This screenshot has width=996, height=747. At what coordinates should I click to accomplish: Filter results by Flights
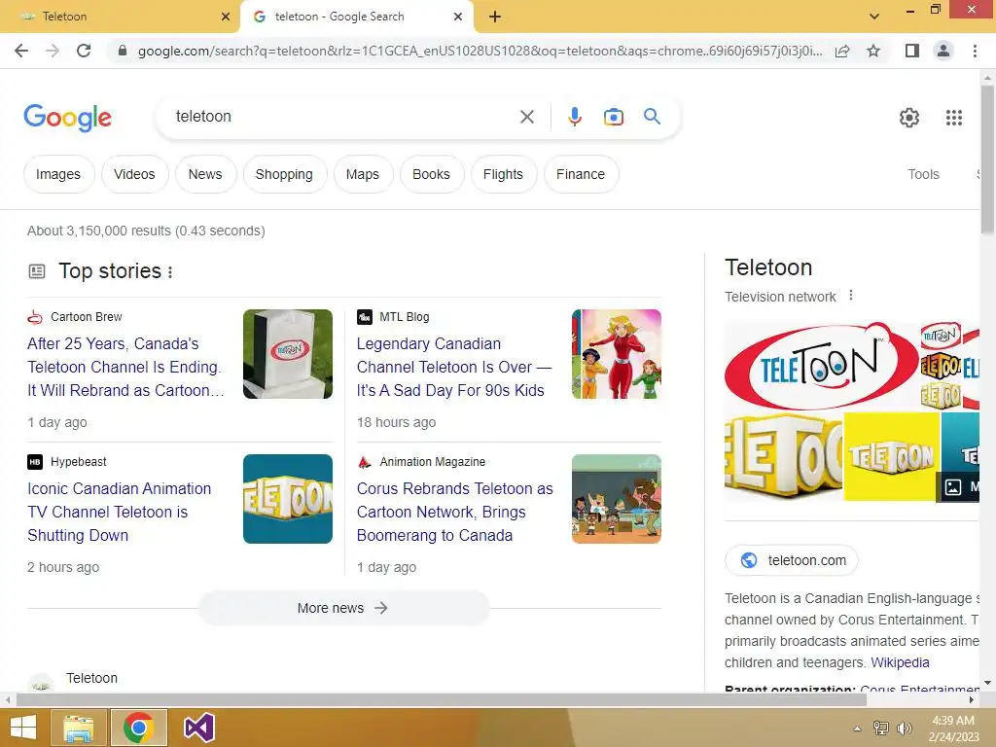click(x=503, y=174)
